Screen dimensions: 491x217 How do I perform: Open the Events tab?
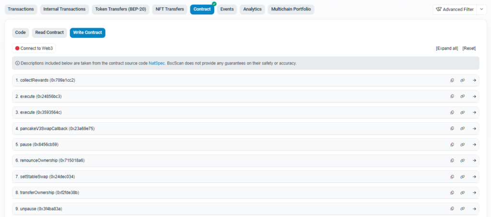(x=227, y=10)
